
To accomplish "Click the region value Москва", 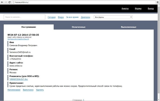I will (x=13, y=72).
